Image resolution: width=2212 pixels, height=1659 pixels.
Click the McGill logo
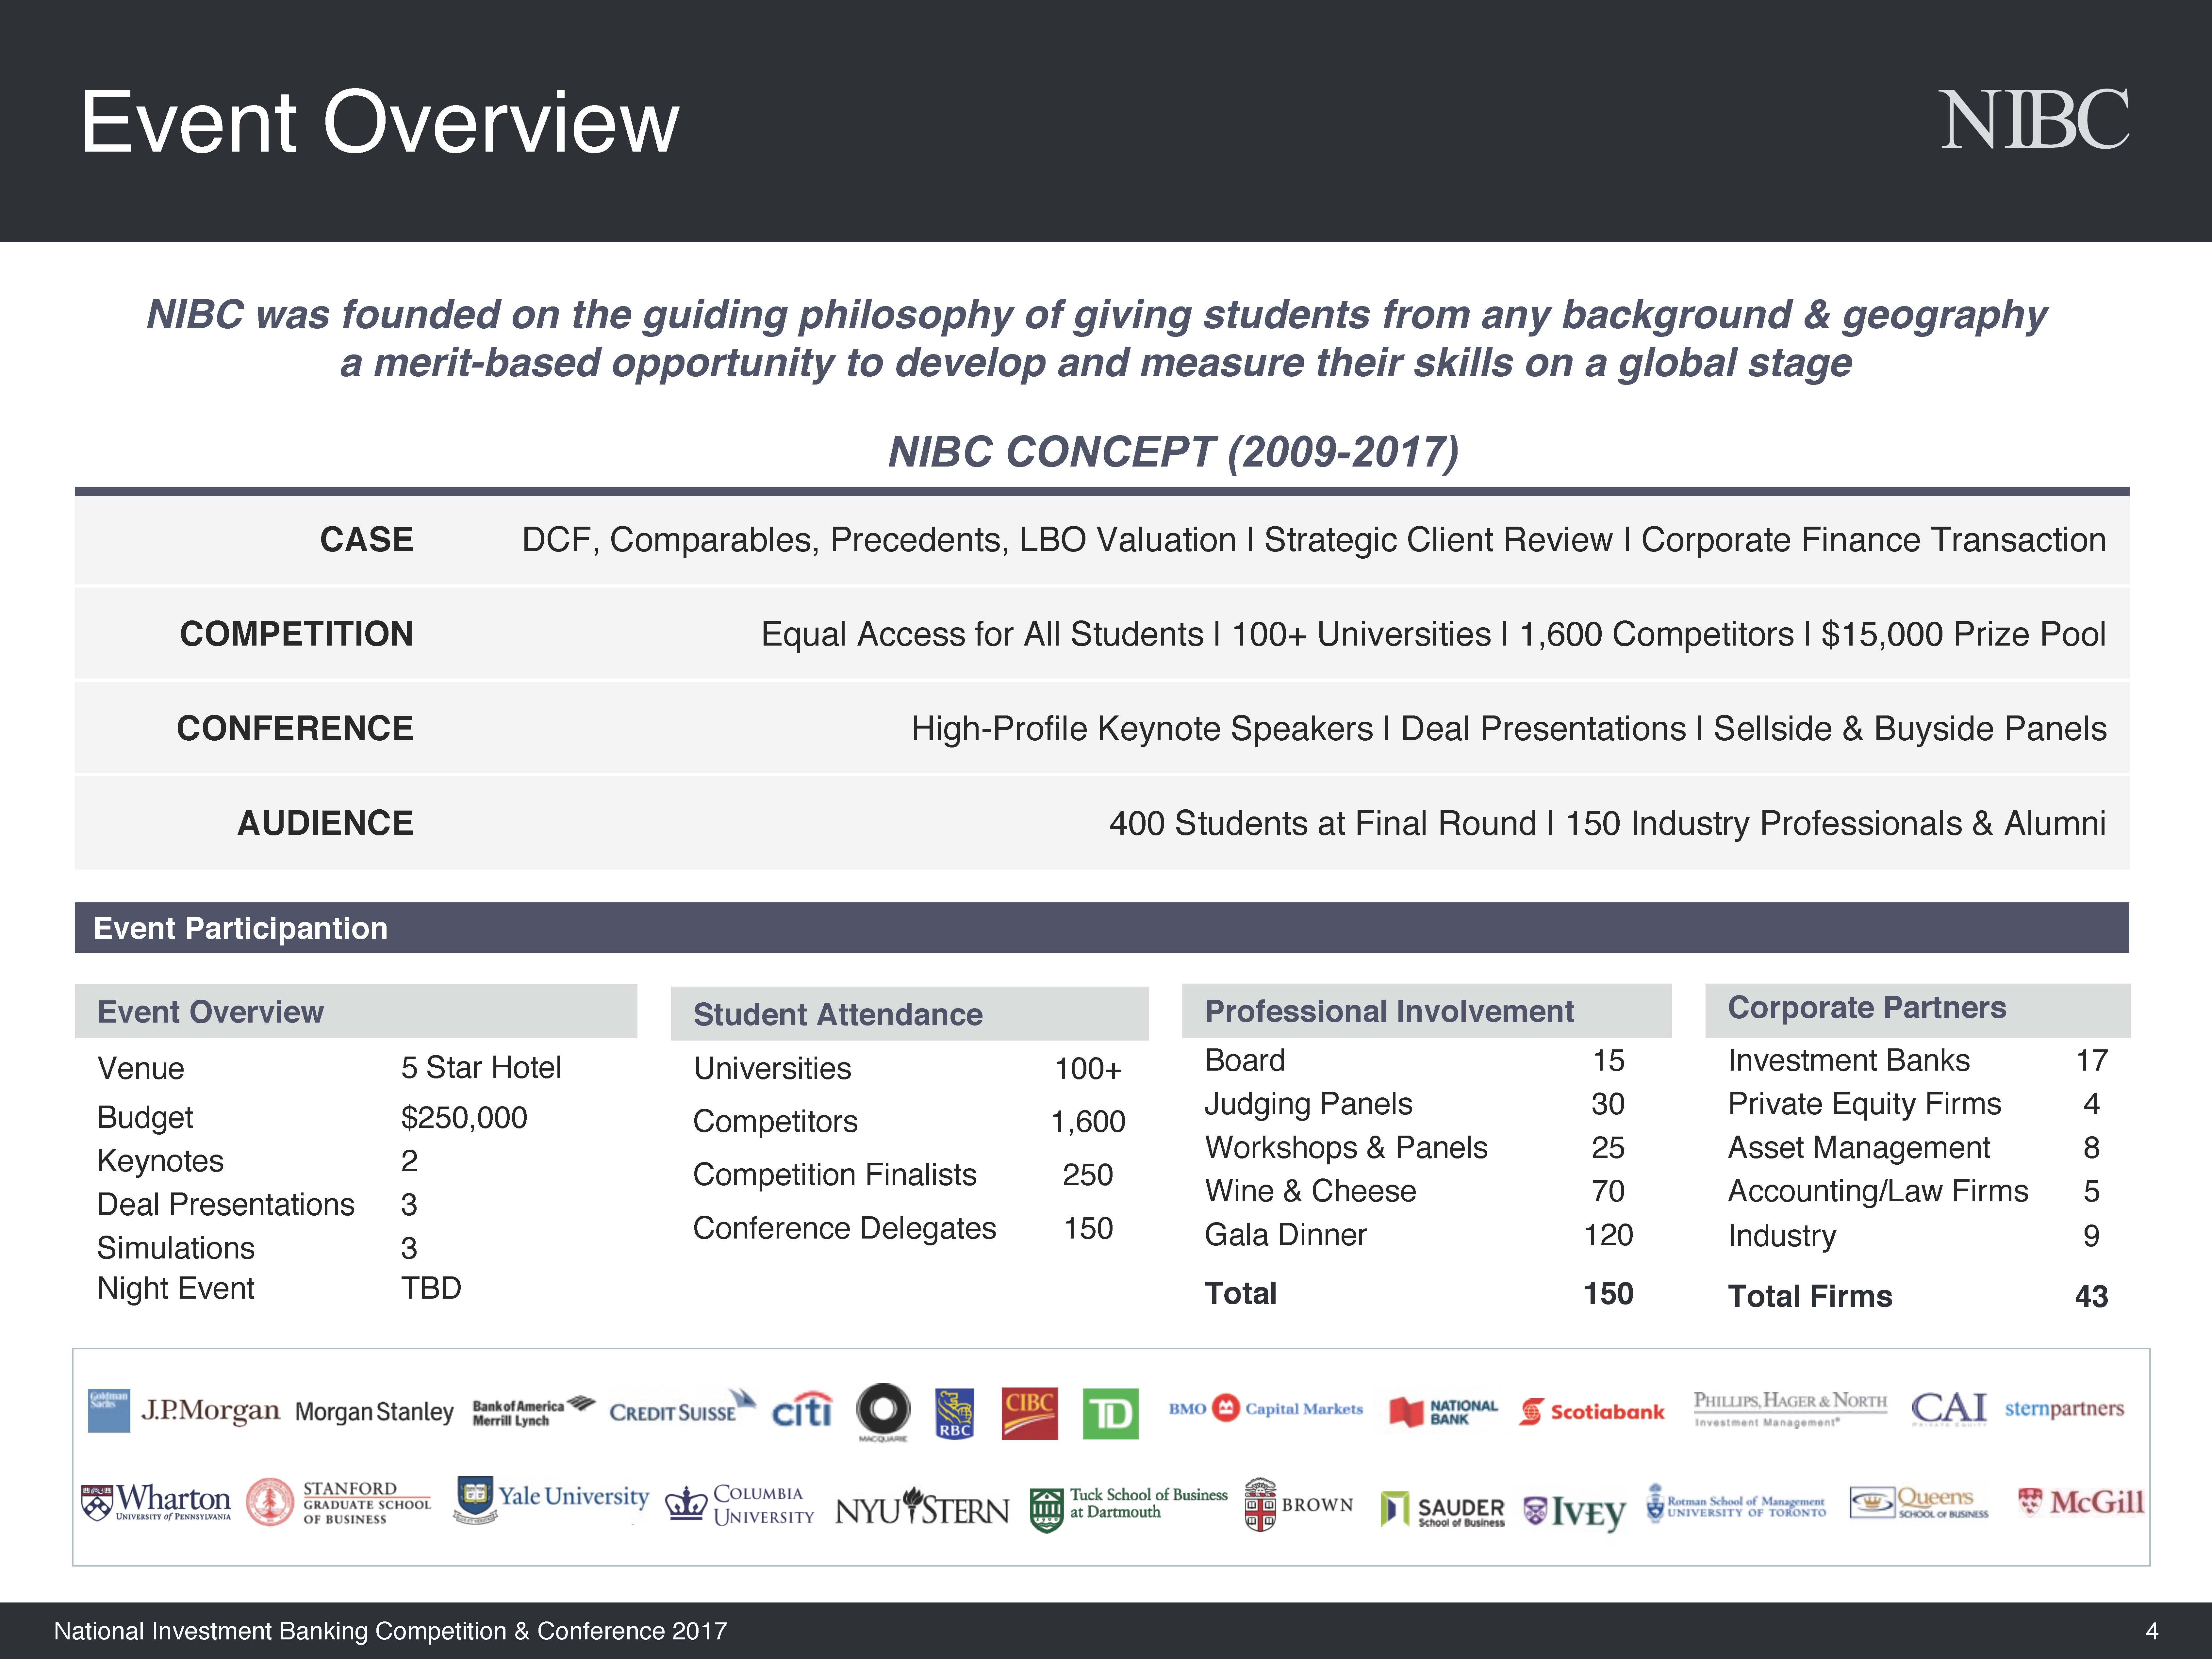[x=2081, y=1502]
